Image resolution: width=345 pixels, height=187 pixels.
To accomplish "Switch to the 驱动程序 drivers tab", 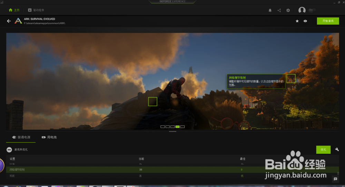I will point(36,10).
